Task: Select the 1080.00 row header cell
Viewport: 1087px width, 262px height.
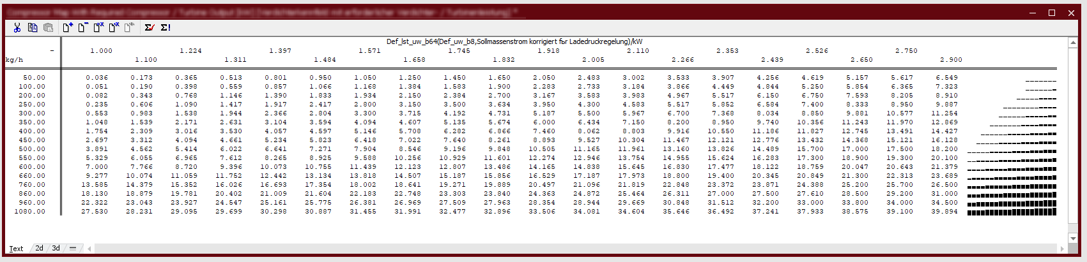Action: (x=32, y=212)
